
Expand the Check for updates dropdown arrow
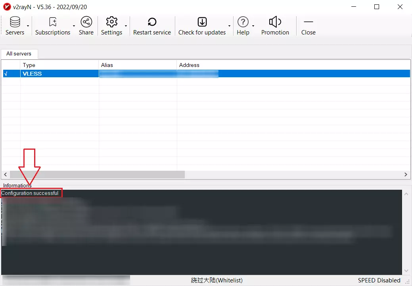pos(229,26)
